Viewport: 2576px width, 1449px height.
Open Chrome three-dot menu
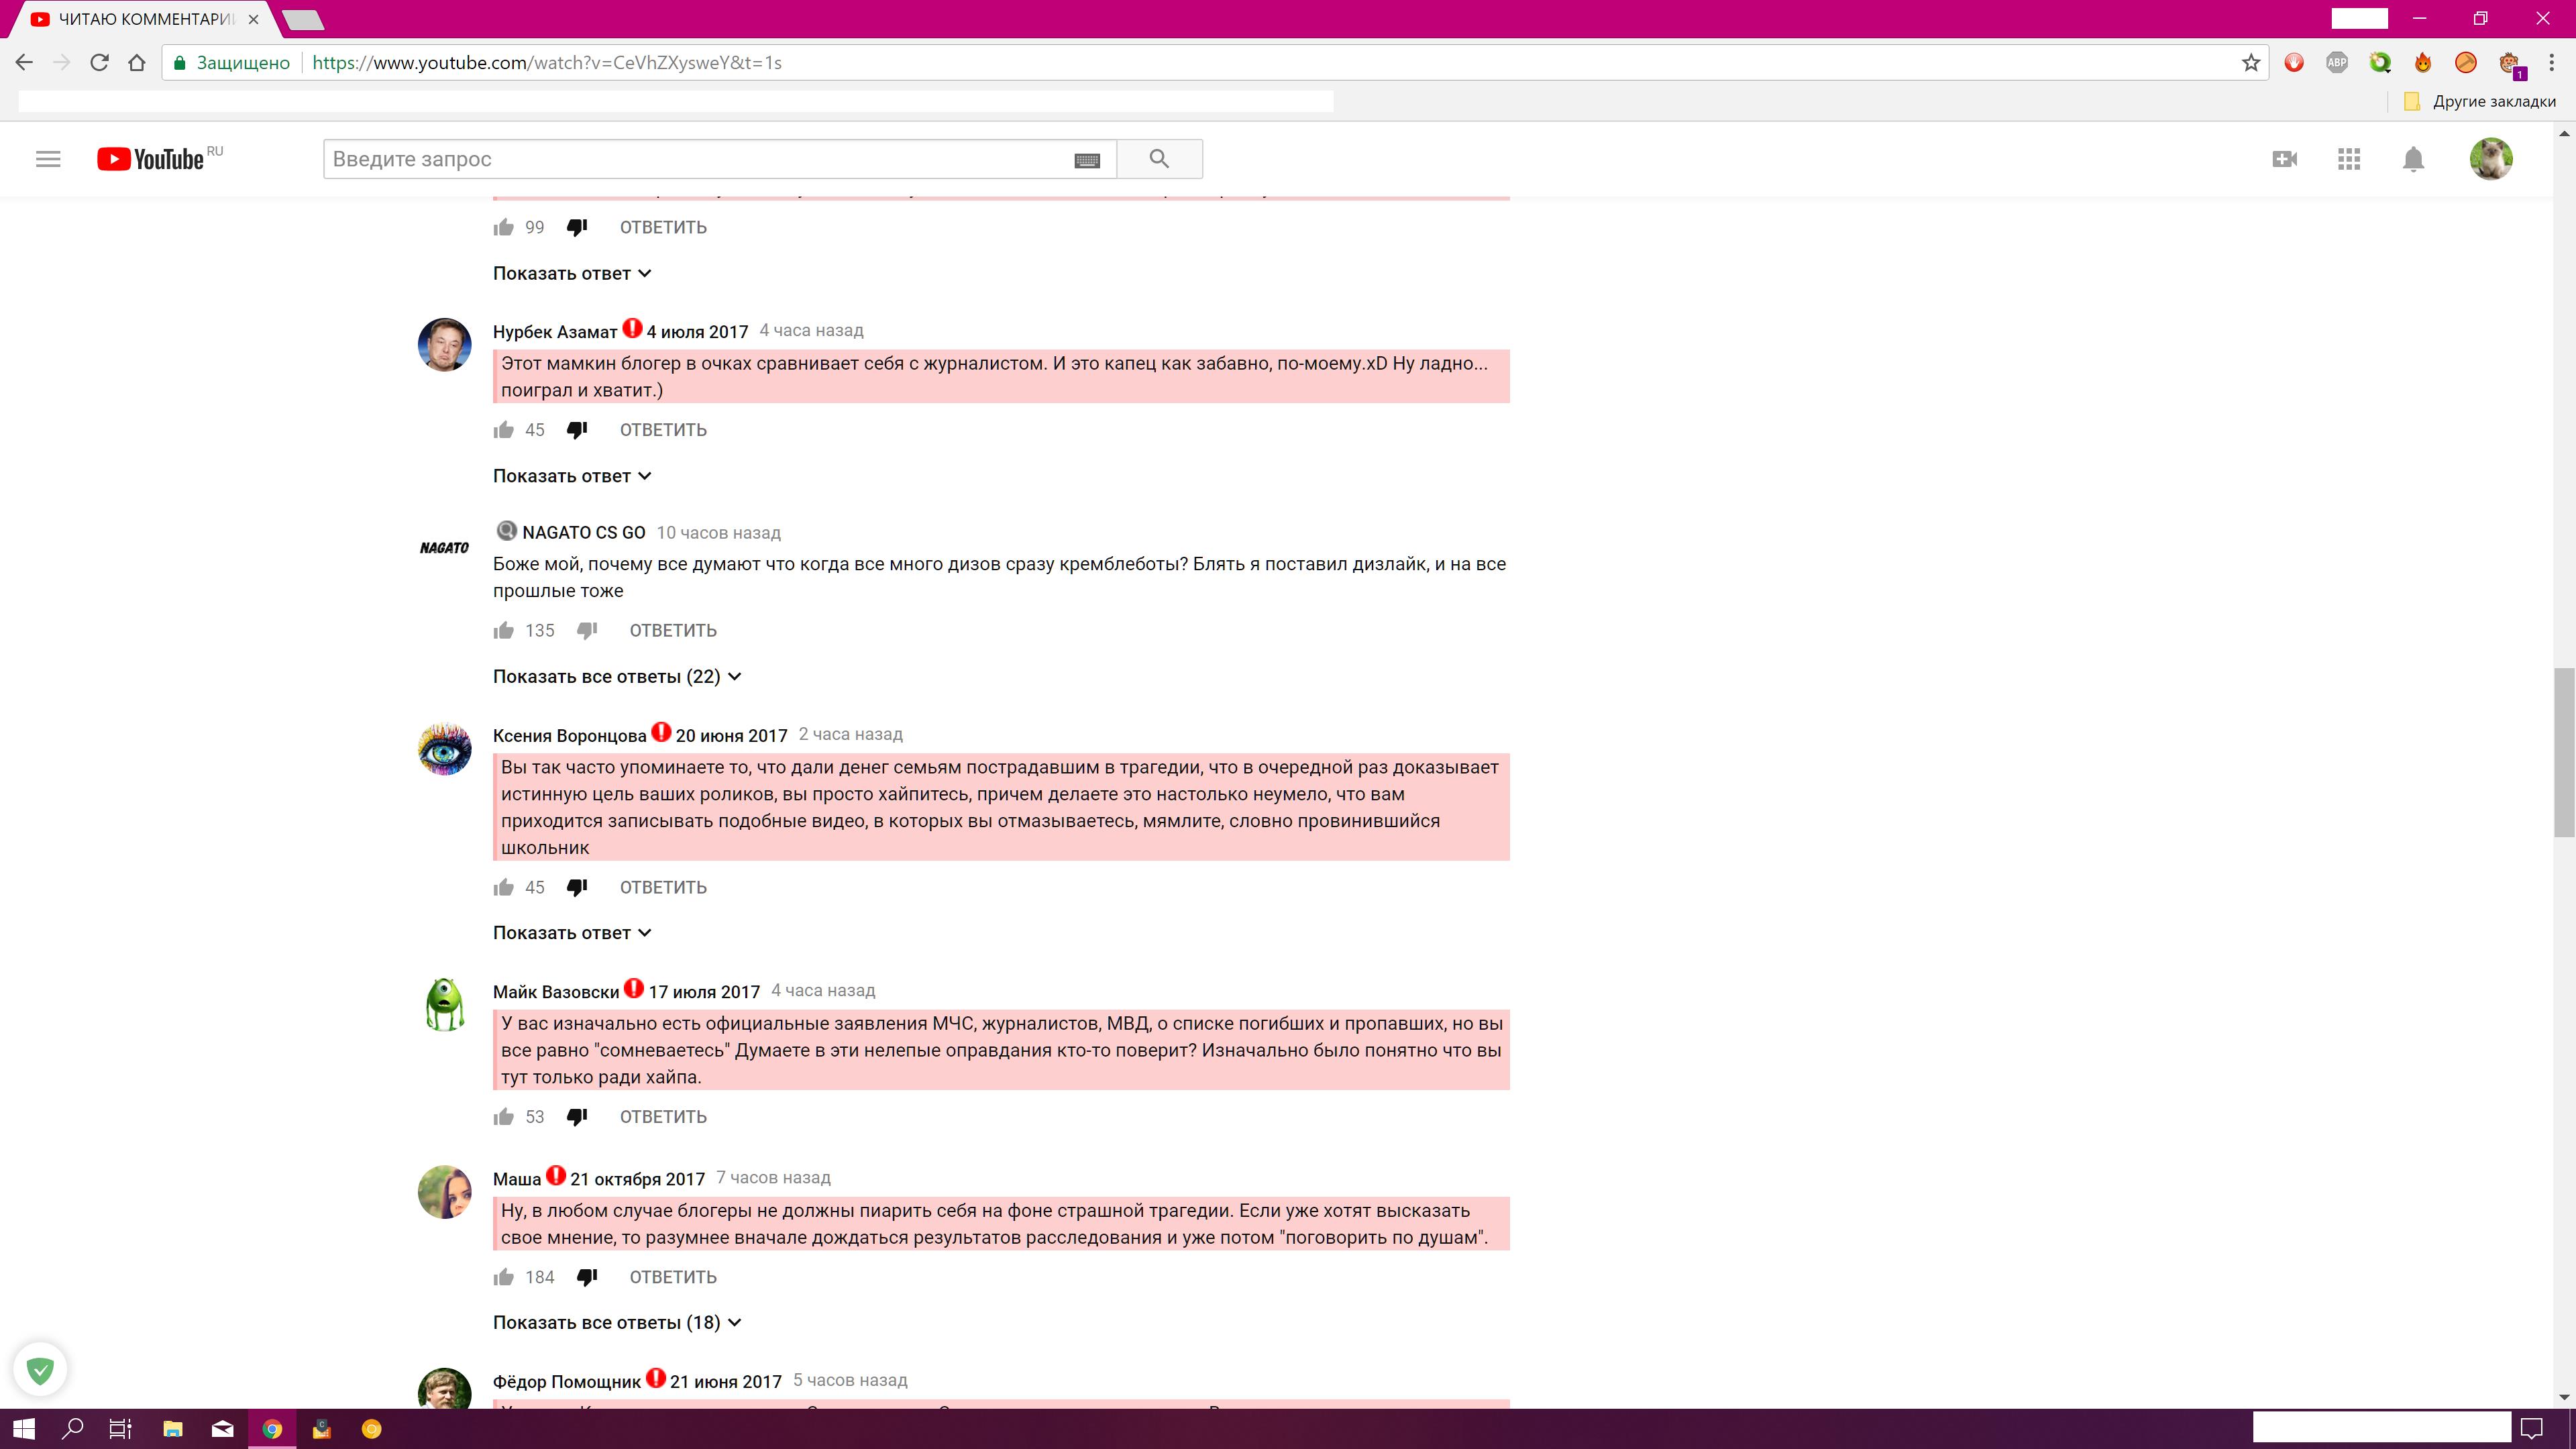(2552, 62)
